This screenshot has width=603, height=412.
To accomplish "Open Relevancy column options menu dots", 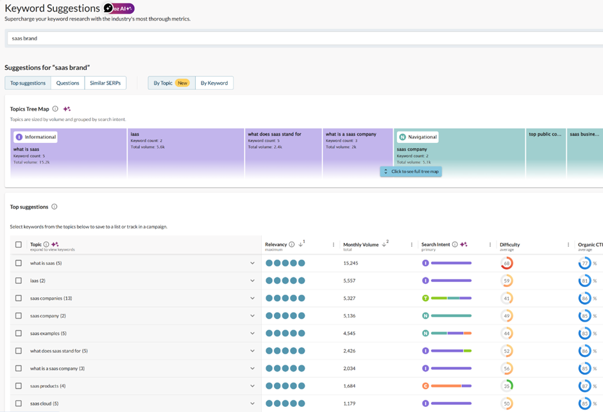I will click(x=334, y=245).
